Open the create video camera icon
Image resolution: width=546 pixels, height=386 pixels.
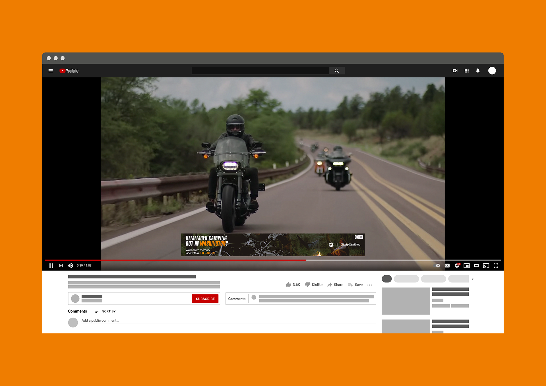(455, 71)
